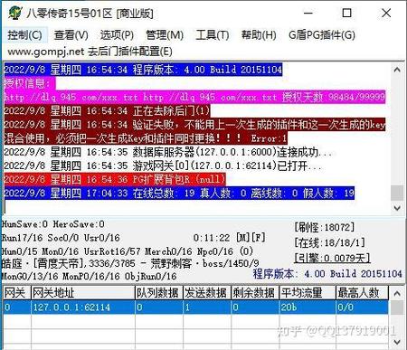Click the 网关 column header

[16, 293]
